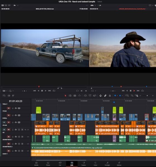This screenshot has height=167, width=156.
Task: Jump to last frame in source viewer
Action: point(50,91)
